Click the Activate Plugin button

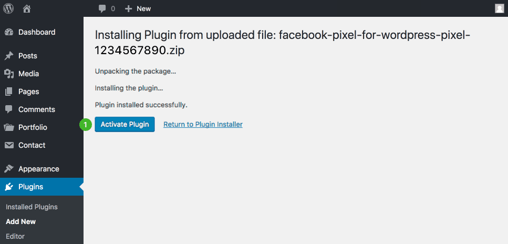pos(125,125)
